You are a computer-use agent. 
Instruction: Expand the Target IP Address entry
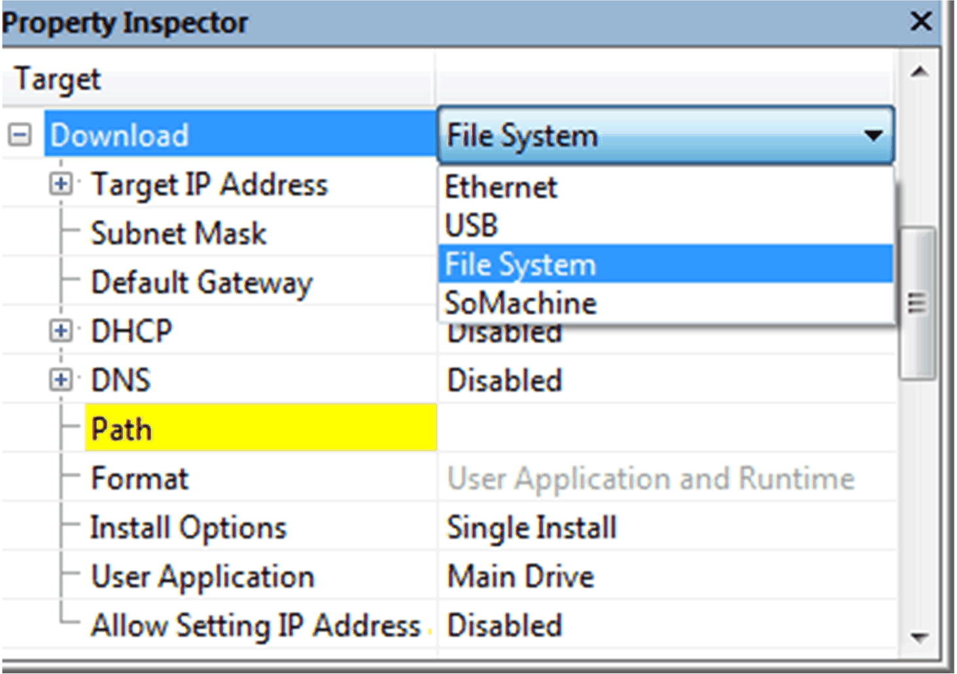[x=61, y=184]
